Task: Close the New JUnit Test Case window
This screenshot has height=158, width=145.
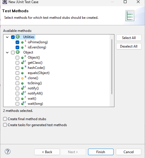Action: pyautogui.click(x=138, y=2)
